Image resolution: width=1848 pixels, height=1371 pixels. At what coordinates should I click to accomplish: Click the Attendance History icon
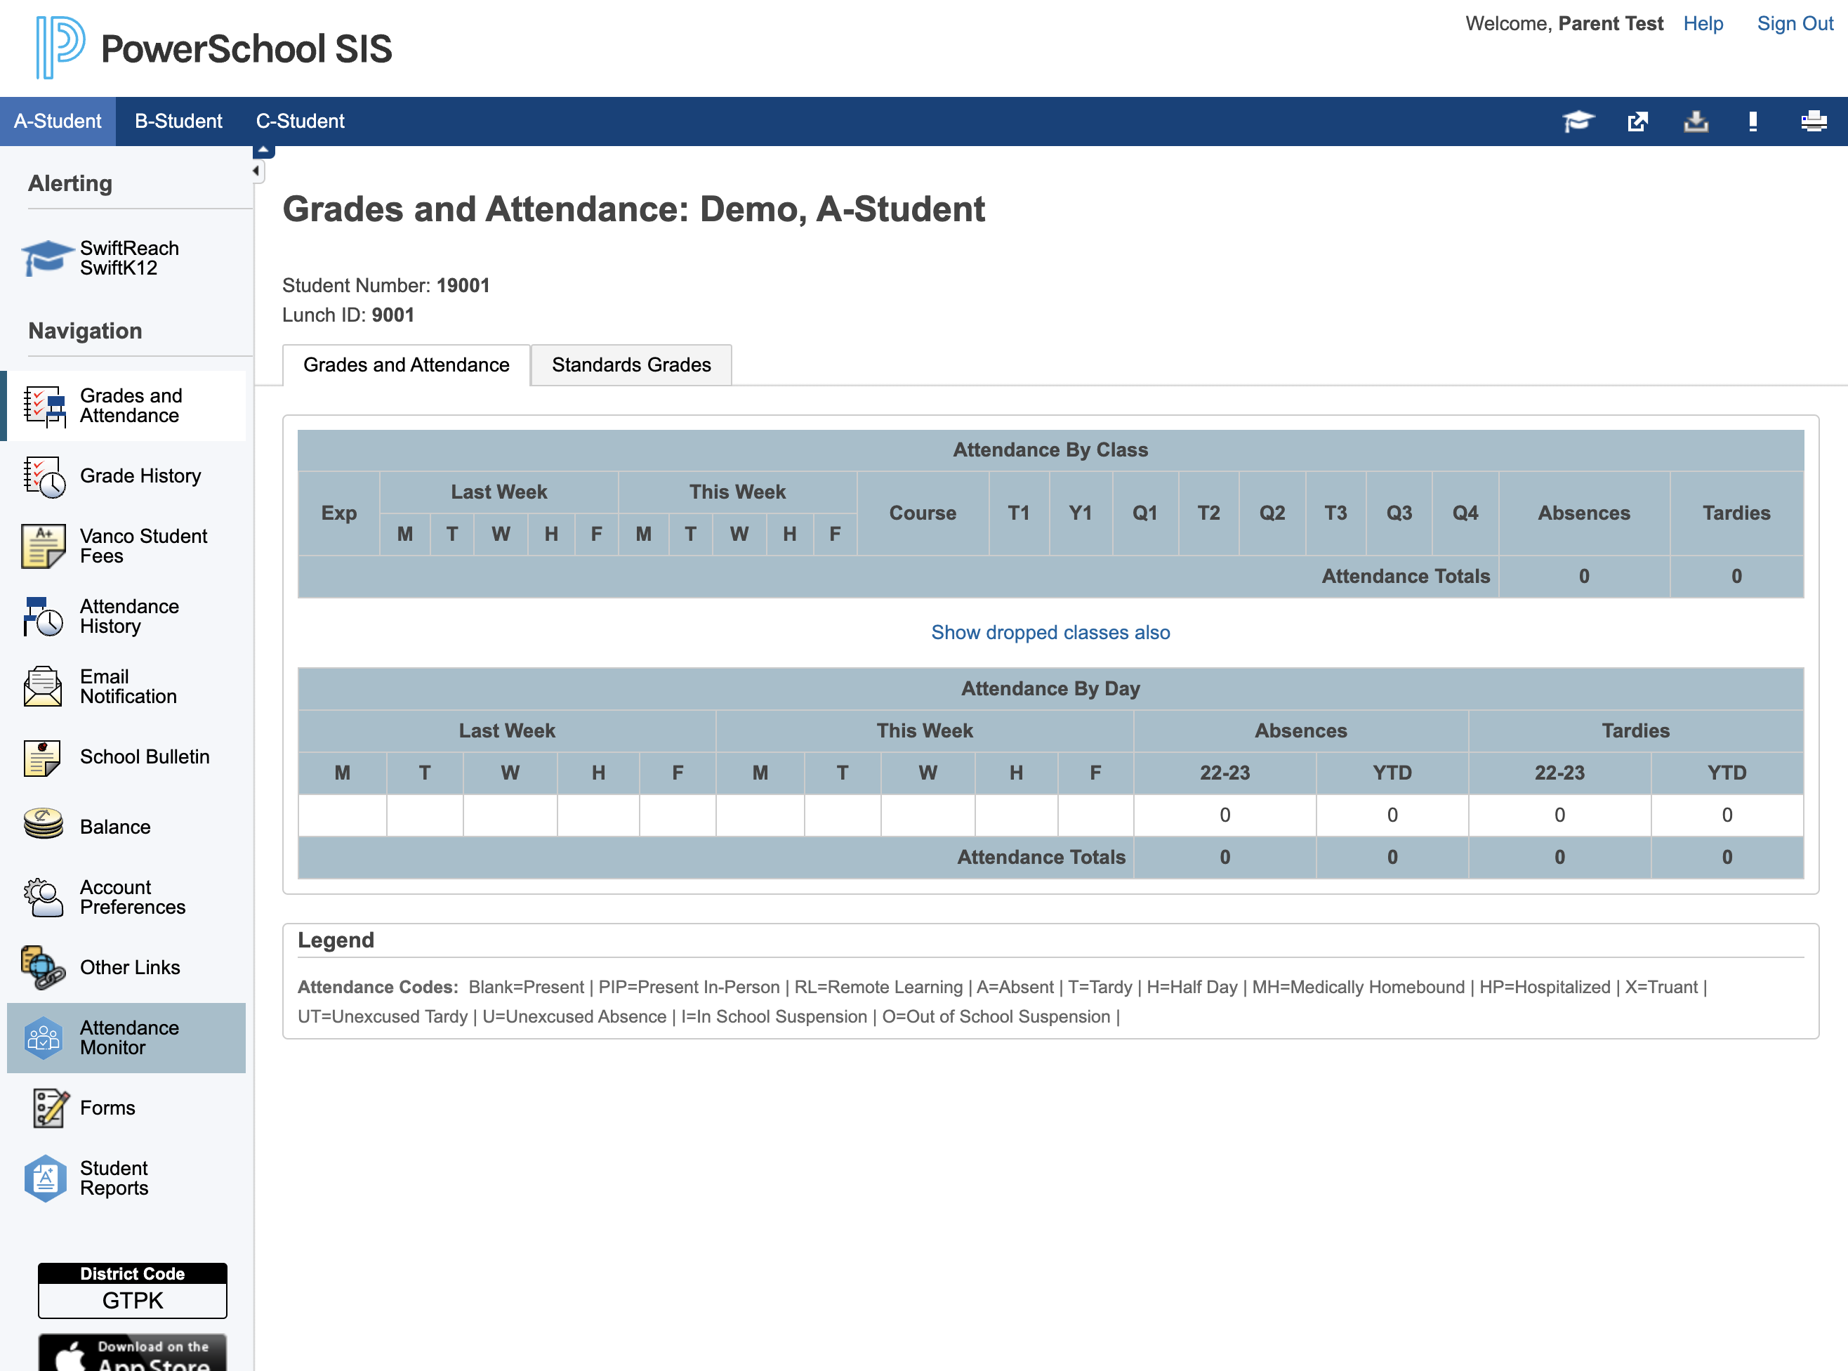click(x=43, y=617)
